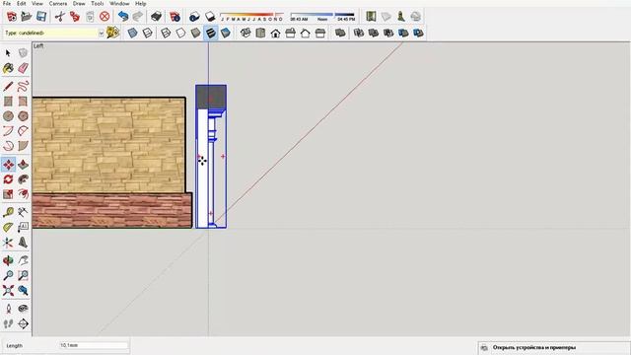Image resolution: width=631 pixels, height=355 pixels.
Task: Click the Undo blue arrow icon
Action: coord(123,17)
